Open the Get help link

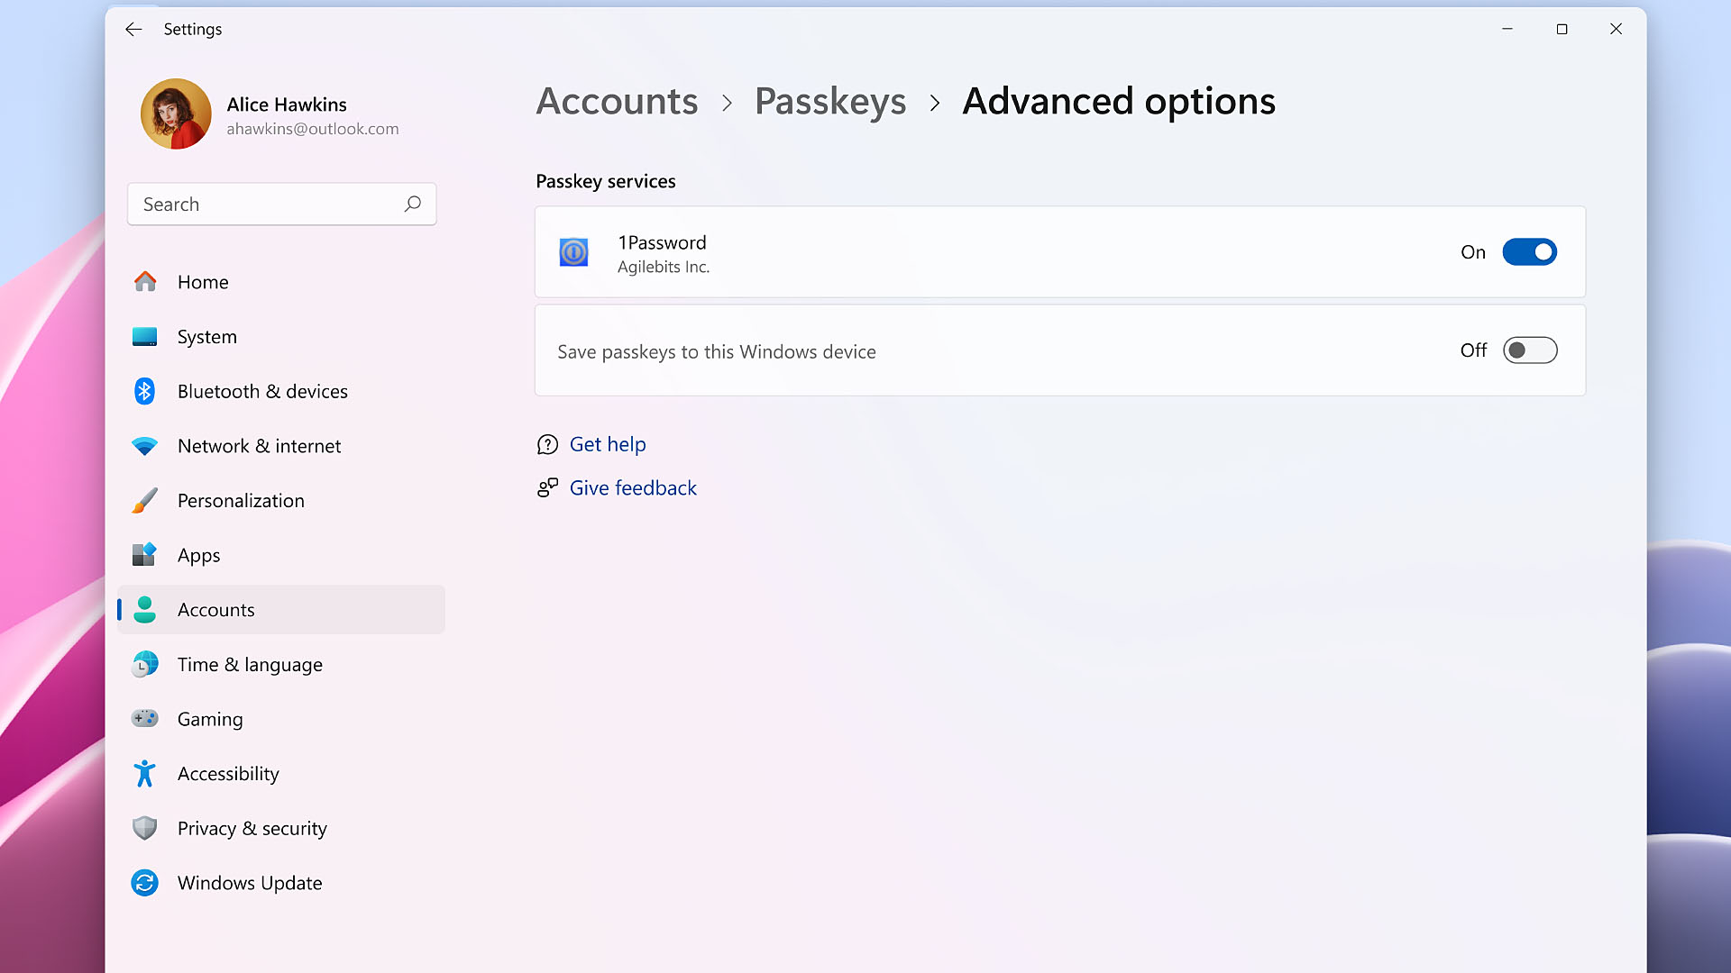point(608,444)
